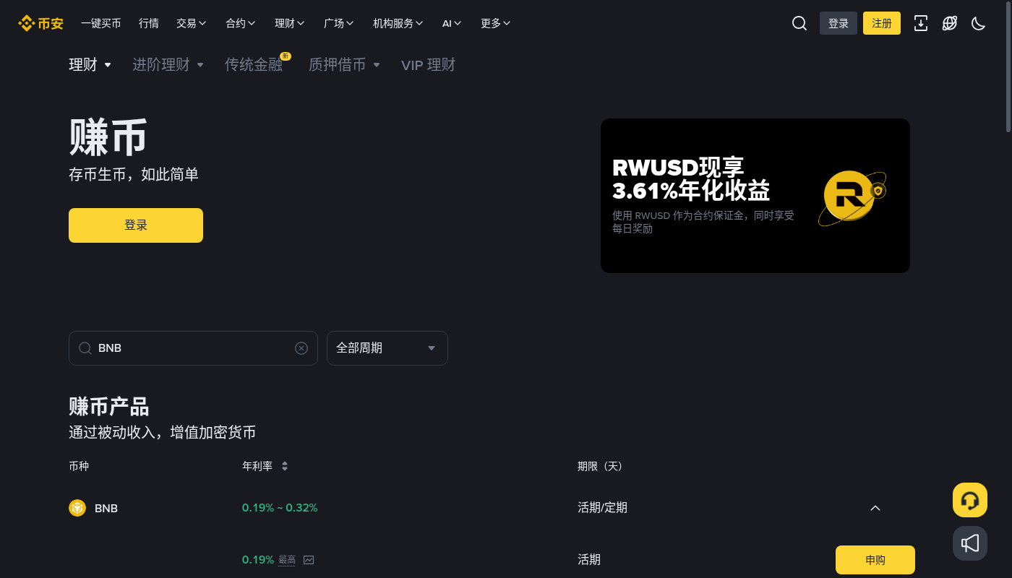This screenshot has width=1012, height=578.
Task: Open 一键买币 in the header
Action: coord(101,23)
